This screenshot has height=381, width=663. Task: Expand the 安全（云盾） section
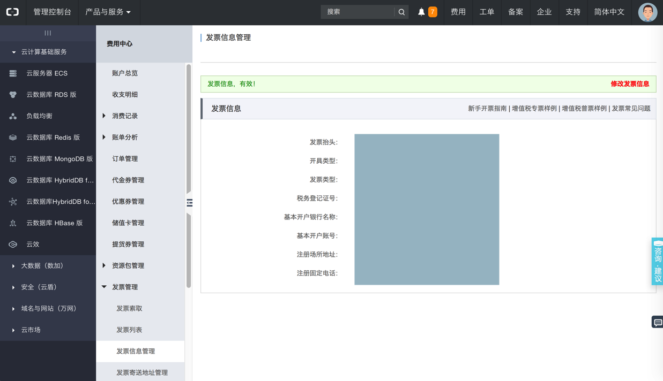pos(48,287)
